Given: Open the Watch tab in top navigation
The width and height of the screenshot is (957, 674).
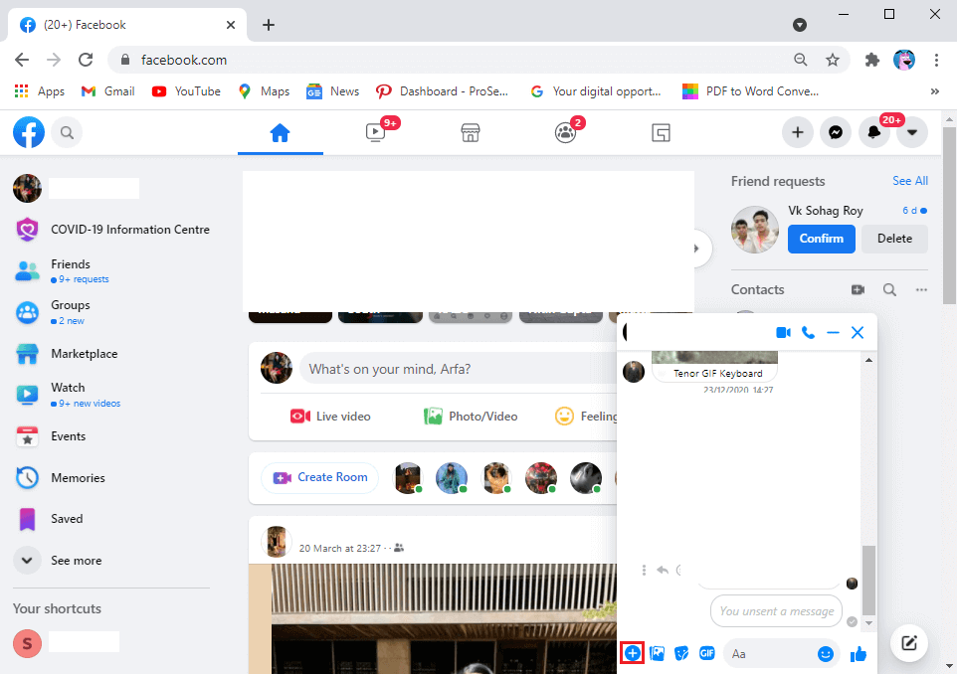Looking at the screenshot, I should (x=375, y=132).
